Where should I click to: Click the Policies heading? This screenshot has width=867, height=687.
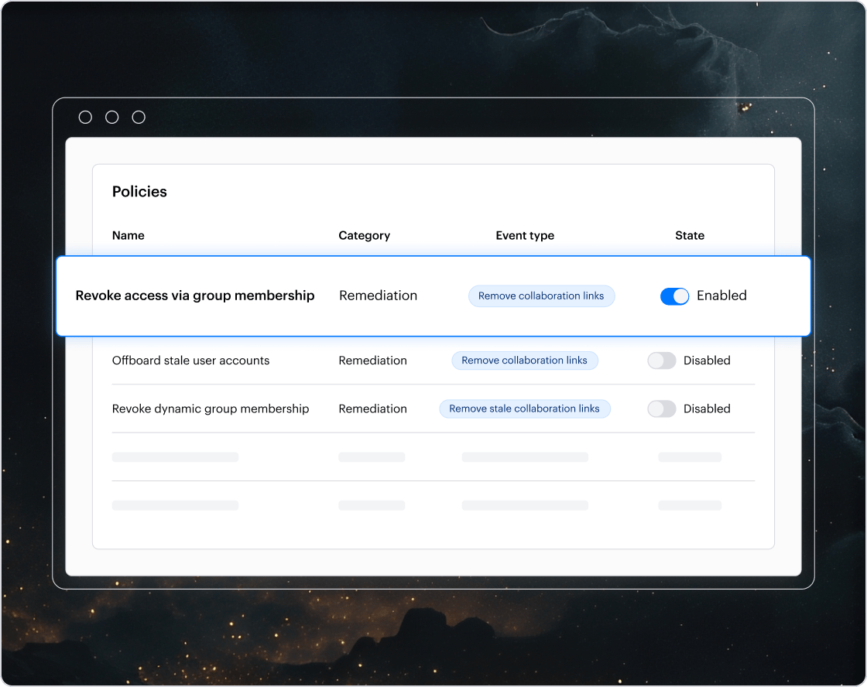coord(139,192)
